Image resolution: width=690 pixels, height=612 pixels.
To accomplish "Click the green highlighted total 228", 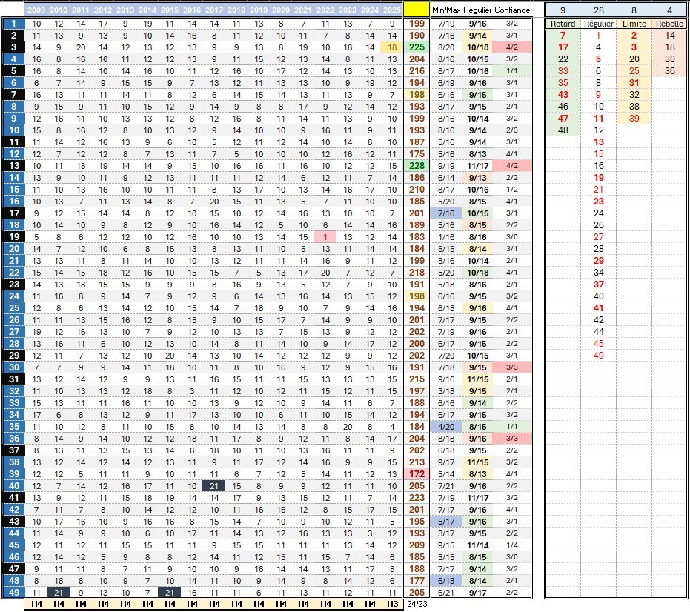I will tap(417, 166).
